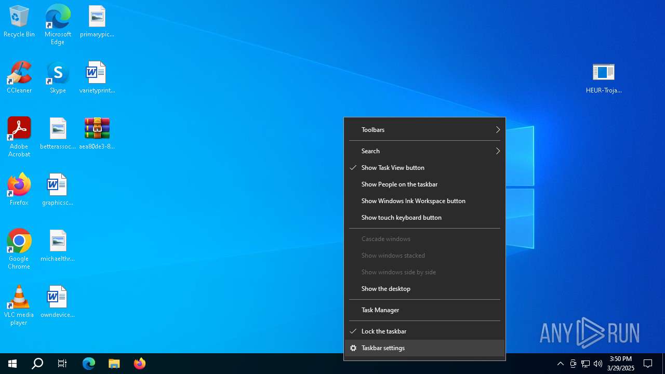Uncheck Show Task View button
Screen dimensions: 665x374
(425, 168)
